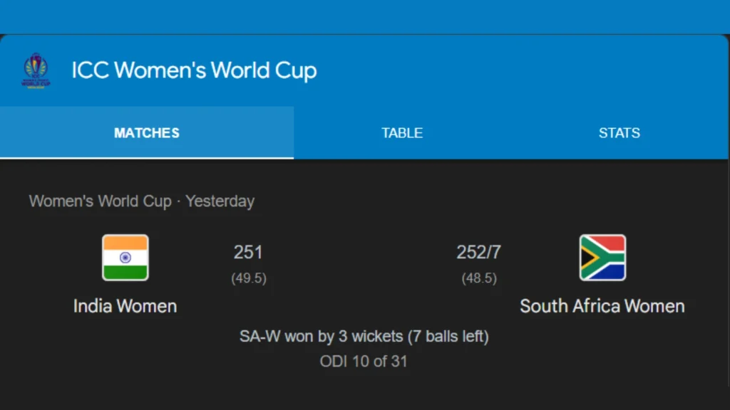Click the India flag beside the score 251
This screenshot has width=730, height=410.
coord(125,258)
